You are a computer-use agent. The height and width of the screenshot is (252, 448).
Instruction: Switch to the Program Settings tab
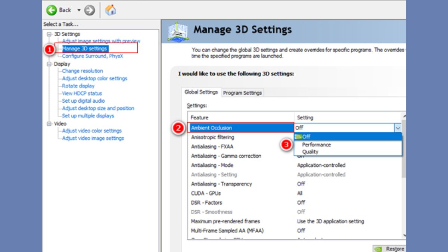click(x=243, y=93)
